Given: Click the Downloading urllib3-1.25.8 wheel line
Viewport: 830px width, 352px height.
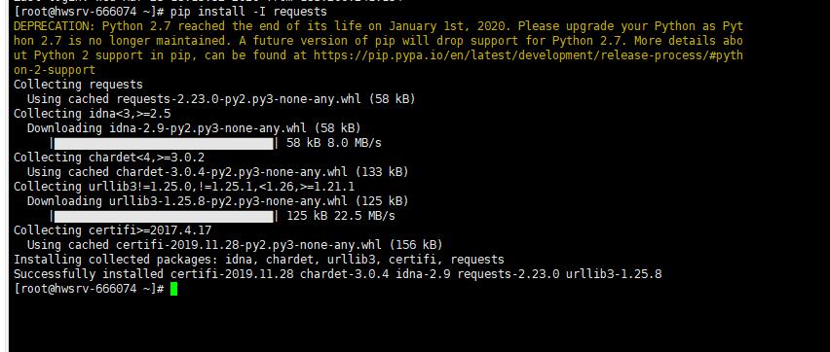Looking at the screenshot, I should pos(217,201).
